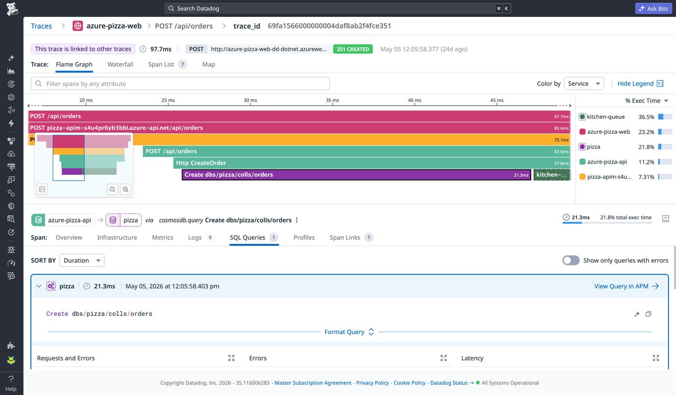
Task: Open the Help question mark
Action: pyautogui.click(x=11, y=379)
